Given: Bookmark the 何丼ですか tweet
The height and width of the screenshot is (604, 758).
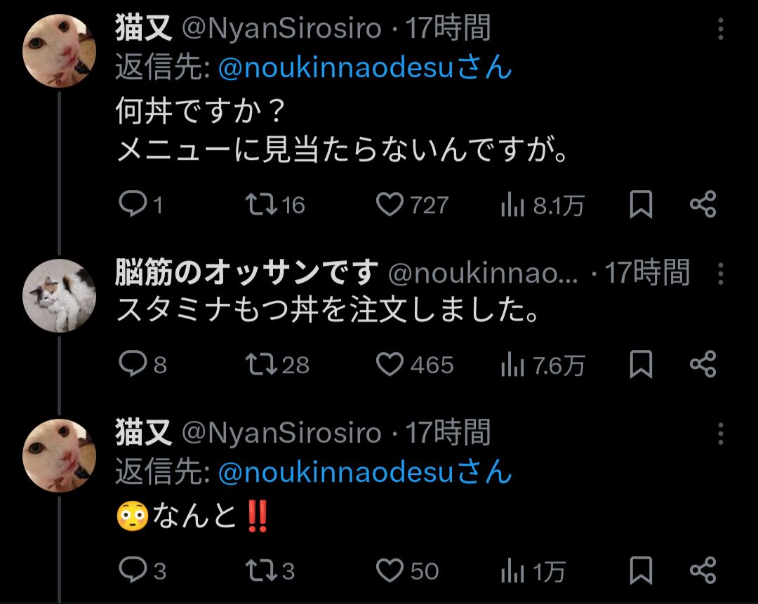Looking at the screenshot, I should point(640,205).
